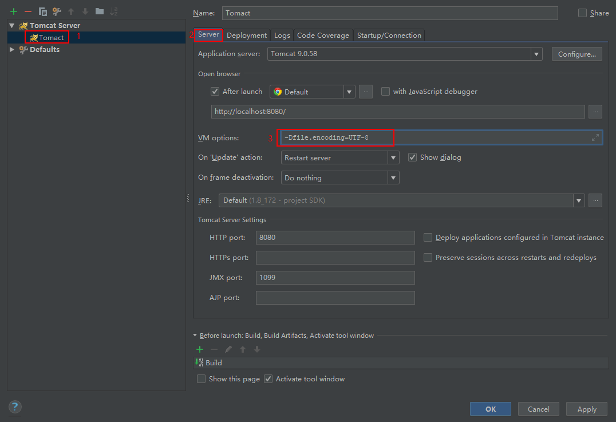
Task: Remove configuration with red minus icon
Action: [28, 11]
